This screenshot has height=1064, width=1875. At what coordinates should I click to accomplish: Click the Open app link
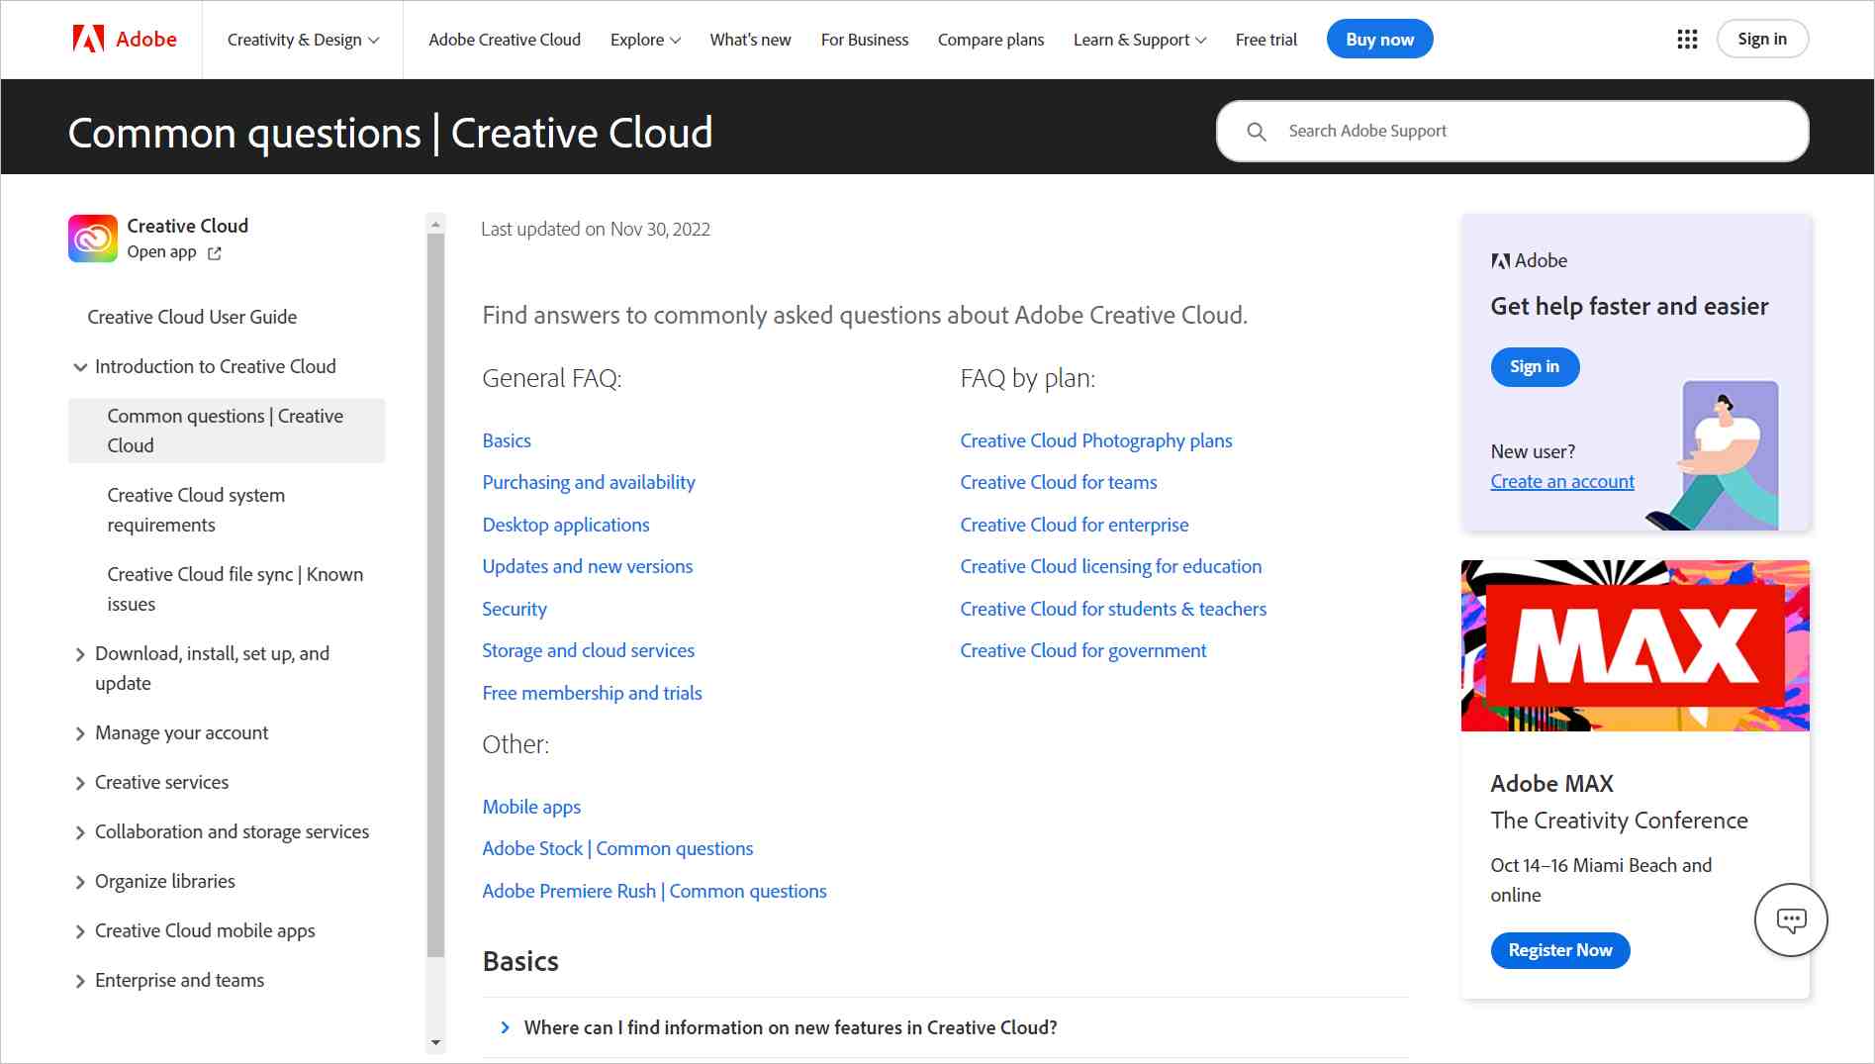tap(161, 251)
